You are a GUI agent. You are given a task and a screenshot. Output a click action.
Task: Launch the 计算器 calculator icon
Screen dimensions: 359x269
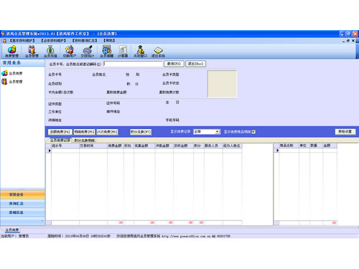tap(123, 52)
